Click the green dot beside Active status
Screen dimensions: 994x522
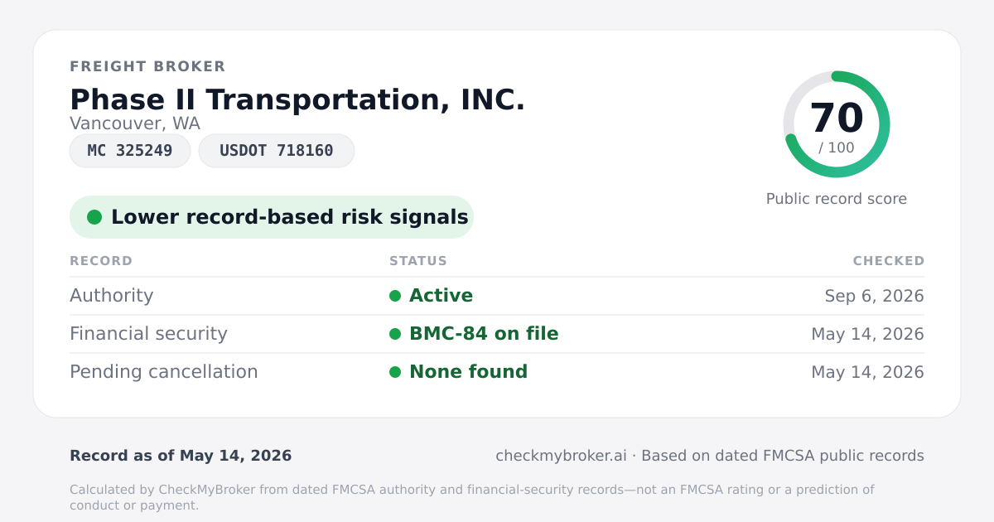tap(395, 296)
